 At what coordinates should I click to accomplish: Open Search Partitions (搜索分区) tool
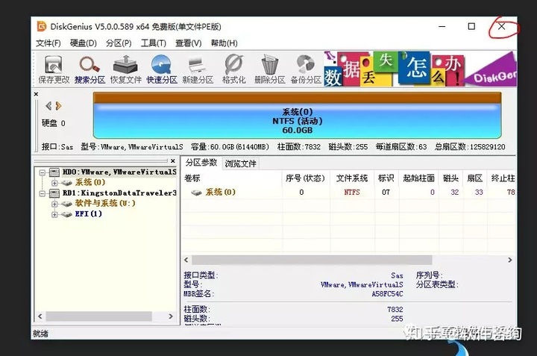click(89, 70)
